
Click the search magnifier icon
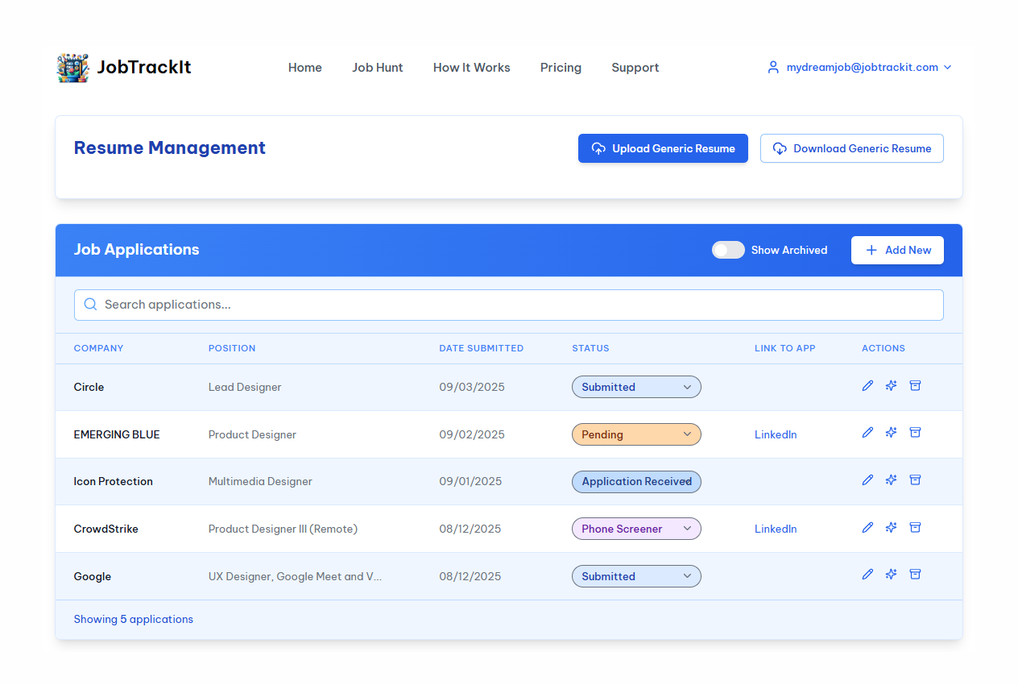pos(90,305)
